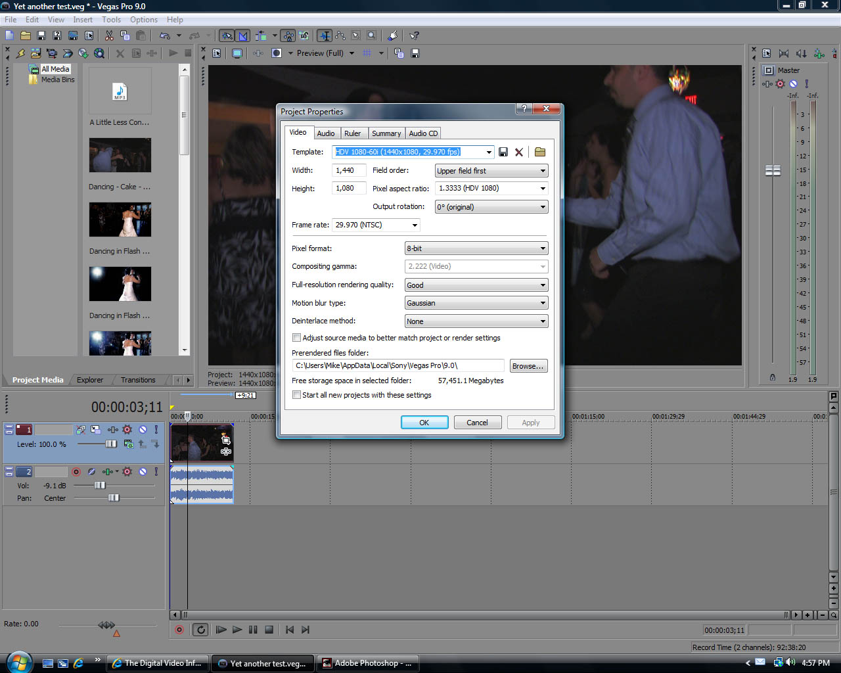The height and width of the screenshot is (673, 841).
Task: Click the save template floppy disk icon
Action: point(503,152)
